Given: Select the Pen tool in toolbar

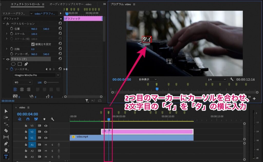Looking at the screenshot, I should [x=6, y=143].
